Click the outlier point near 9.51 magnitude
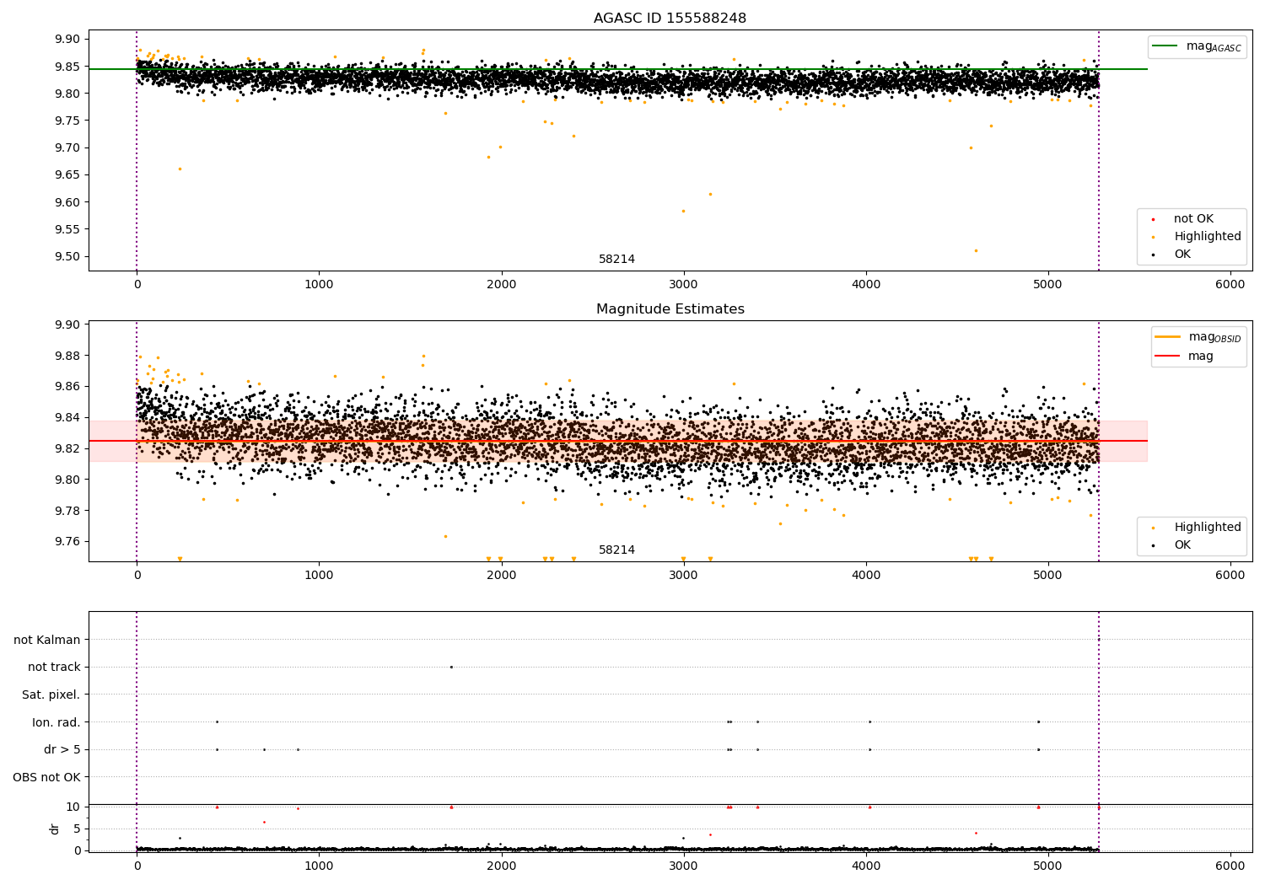 tap(976, 250)
